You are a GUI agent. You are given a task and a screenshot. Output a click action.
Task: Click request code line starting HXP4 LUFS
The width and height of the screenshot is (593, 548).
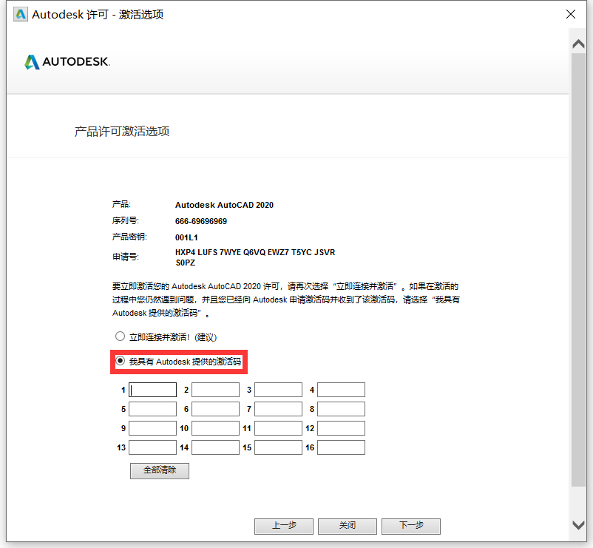[x=255, y=252]
